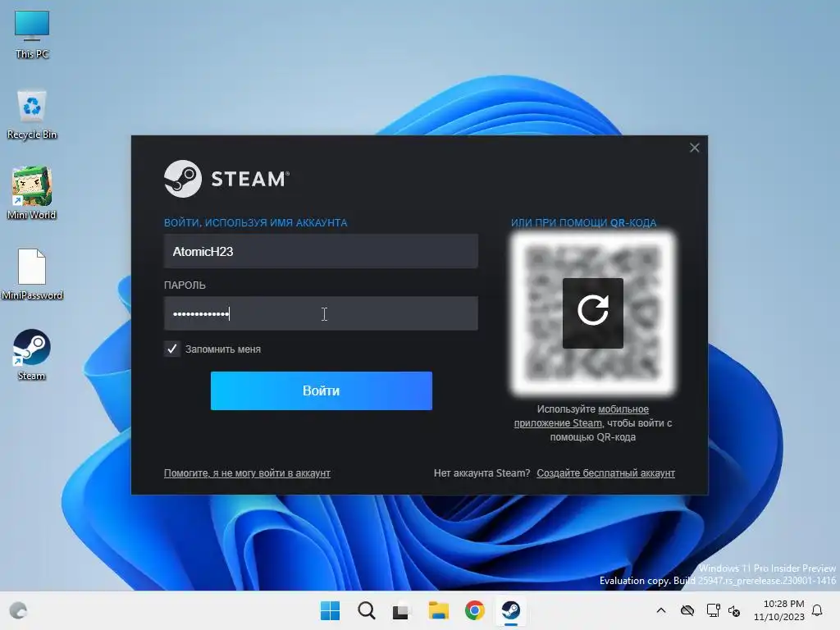Select the MiniPassword file on desktop
This screenshot has width=840, height=630.
32,274
